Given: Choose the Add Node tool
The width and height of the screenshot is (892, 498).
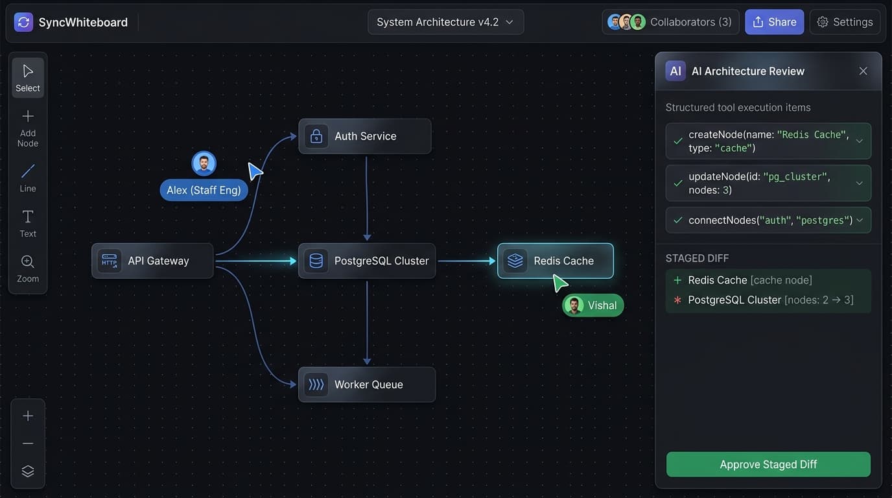Looking at the screenshot, I should pyautogui.click(x=28, y=129).
